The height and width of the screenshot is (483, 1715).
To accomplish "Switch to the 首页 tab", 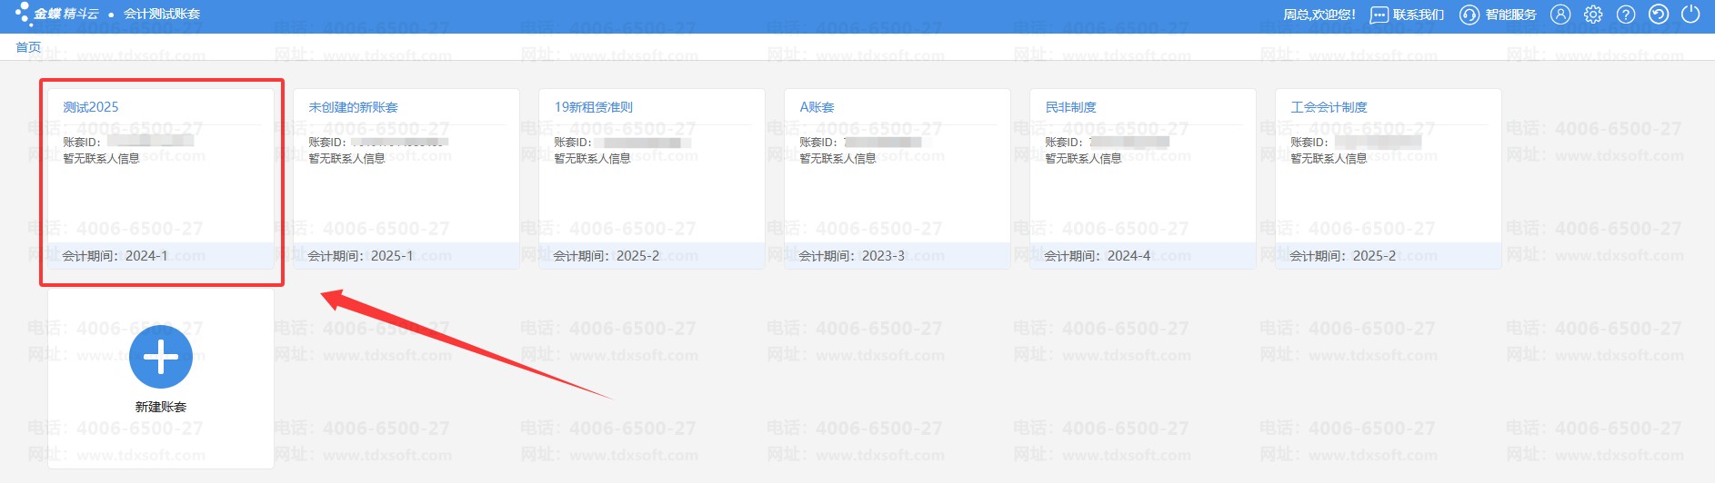I will pos(28,47).
